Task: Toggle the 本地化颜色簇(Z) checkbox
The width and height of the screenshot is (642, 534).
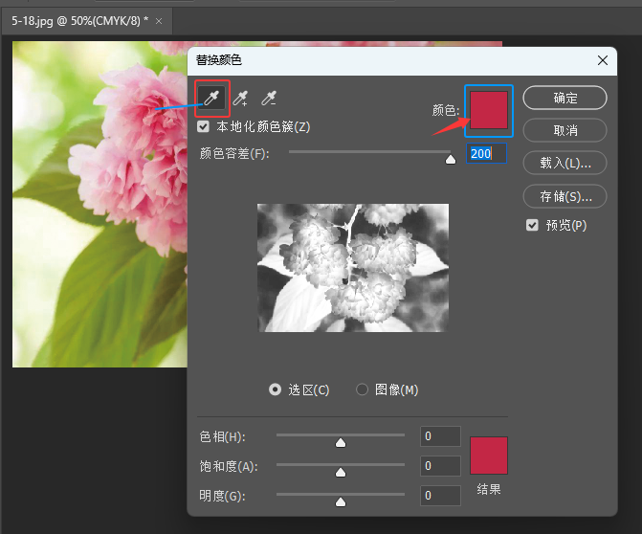Action: tap(203, 126)
